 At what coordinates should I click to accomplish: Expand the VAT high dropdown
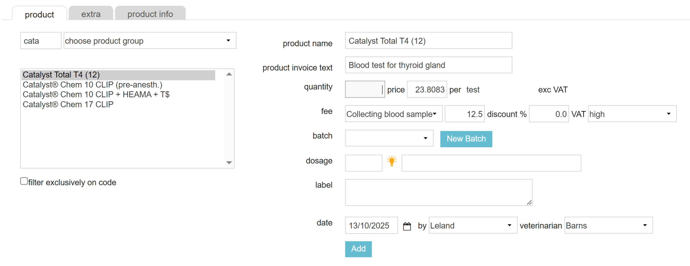tap(632, 114)
